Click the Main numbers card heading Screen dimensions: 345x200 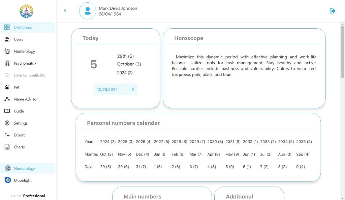coord(143,197)
